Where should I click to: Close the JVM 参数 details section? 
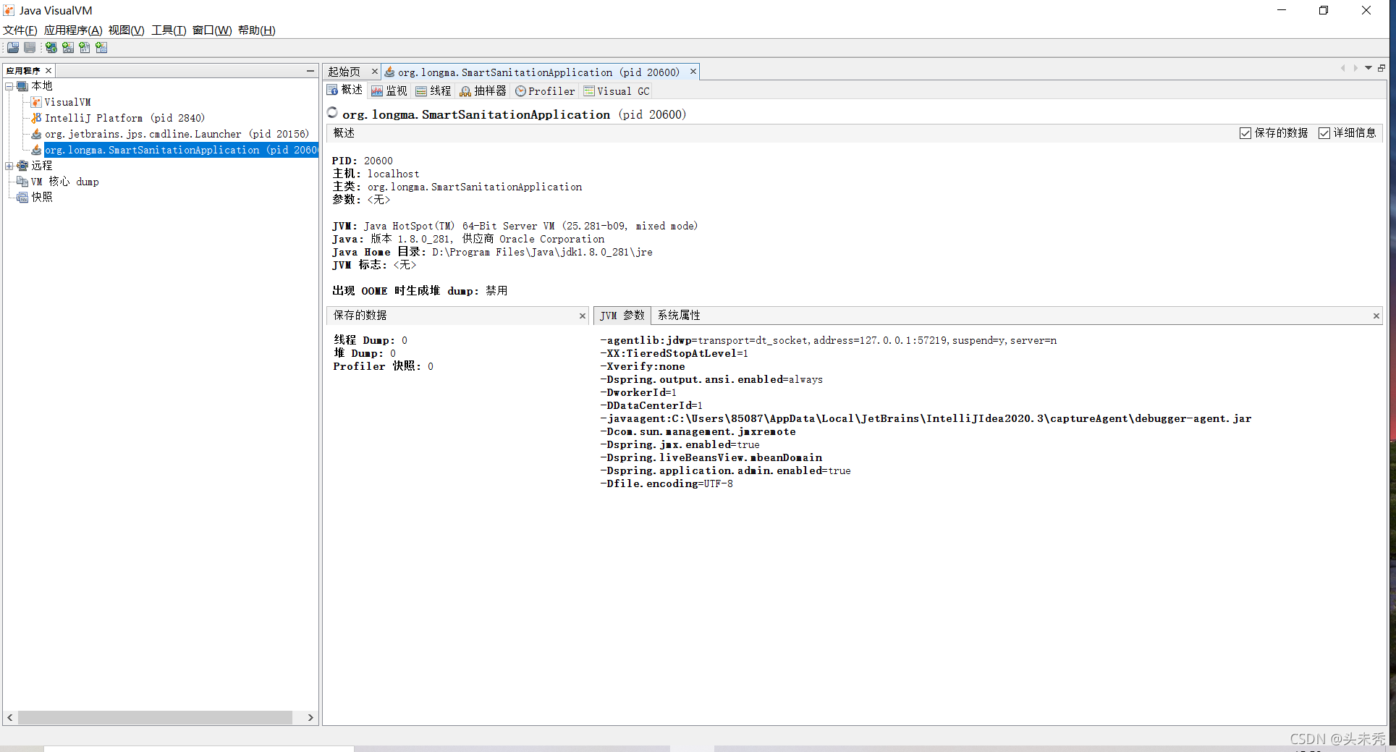pos(1376,316)
